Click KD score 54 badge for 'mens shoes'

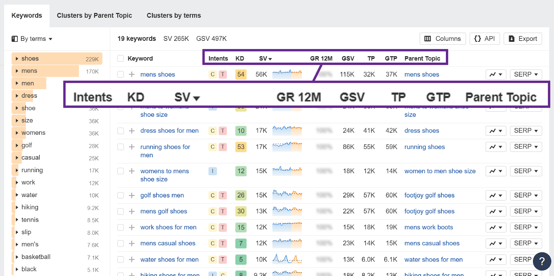pyautogui.click(x=241, y=74)
